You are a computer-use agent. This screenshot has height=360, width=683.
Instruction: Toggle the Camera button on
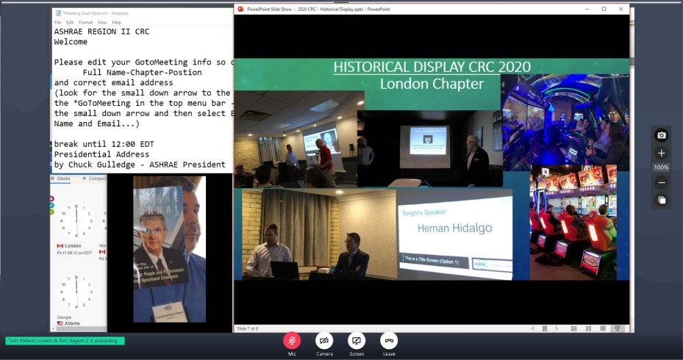(324, 341)
